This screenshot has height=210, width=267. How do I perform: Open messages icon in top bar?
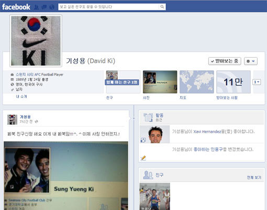click(x=44, y=7)
